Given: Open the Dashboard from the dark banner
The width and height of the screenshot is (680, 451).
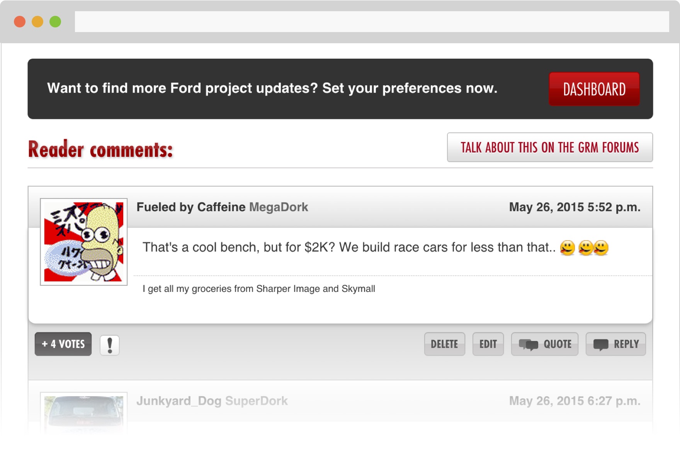Looking at the screenshot, I should 594,89.
